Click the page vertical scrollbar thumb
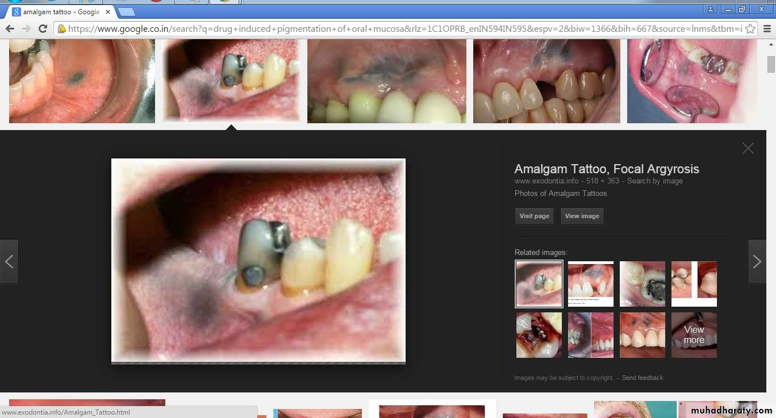776x418 pixels. 770,65
